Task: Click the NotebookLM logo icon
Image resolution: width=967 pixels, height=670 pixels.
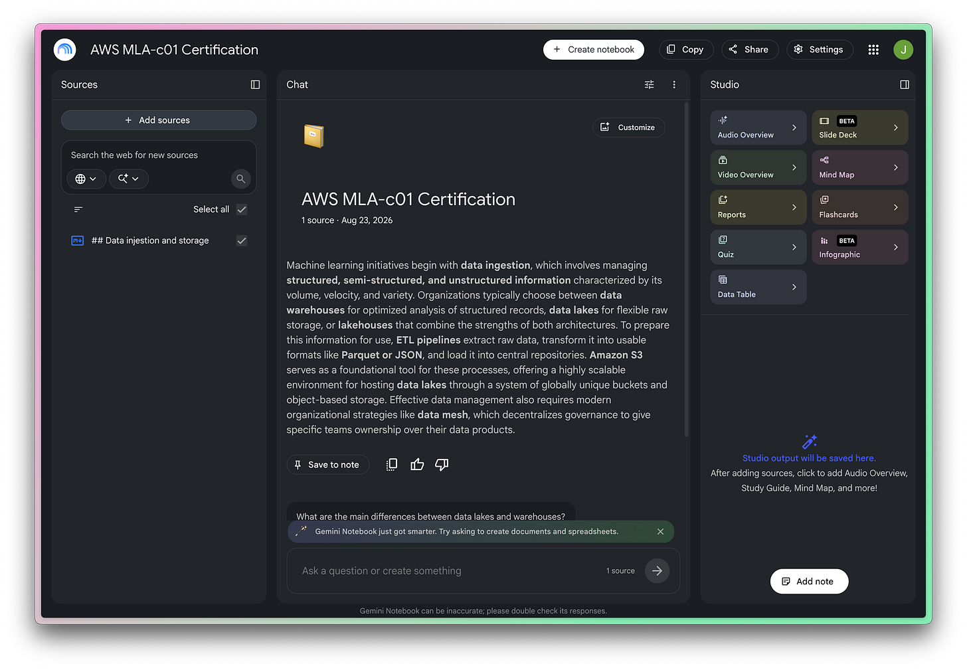Action: (65, 50)
